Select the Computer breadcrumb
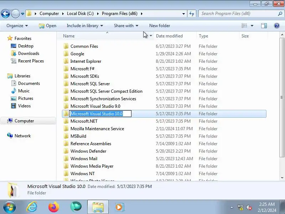Image resolution: width=285 pixels, height=214 pixels. [x=49, y=14]
